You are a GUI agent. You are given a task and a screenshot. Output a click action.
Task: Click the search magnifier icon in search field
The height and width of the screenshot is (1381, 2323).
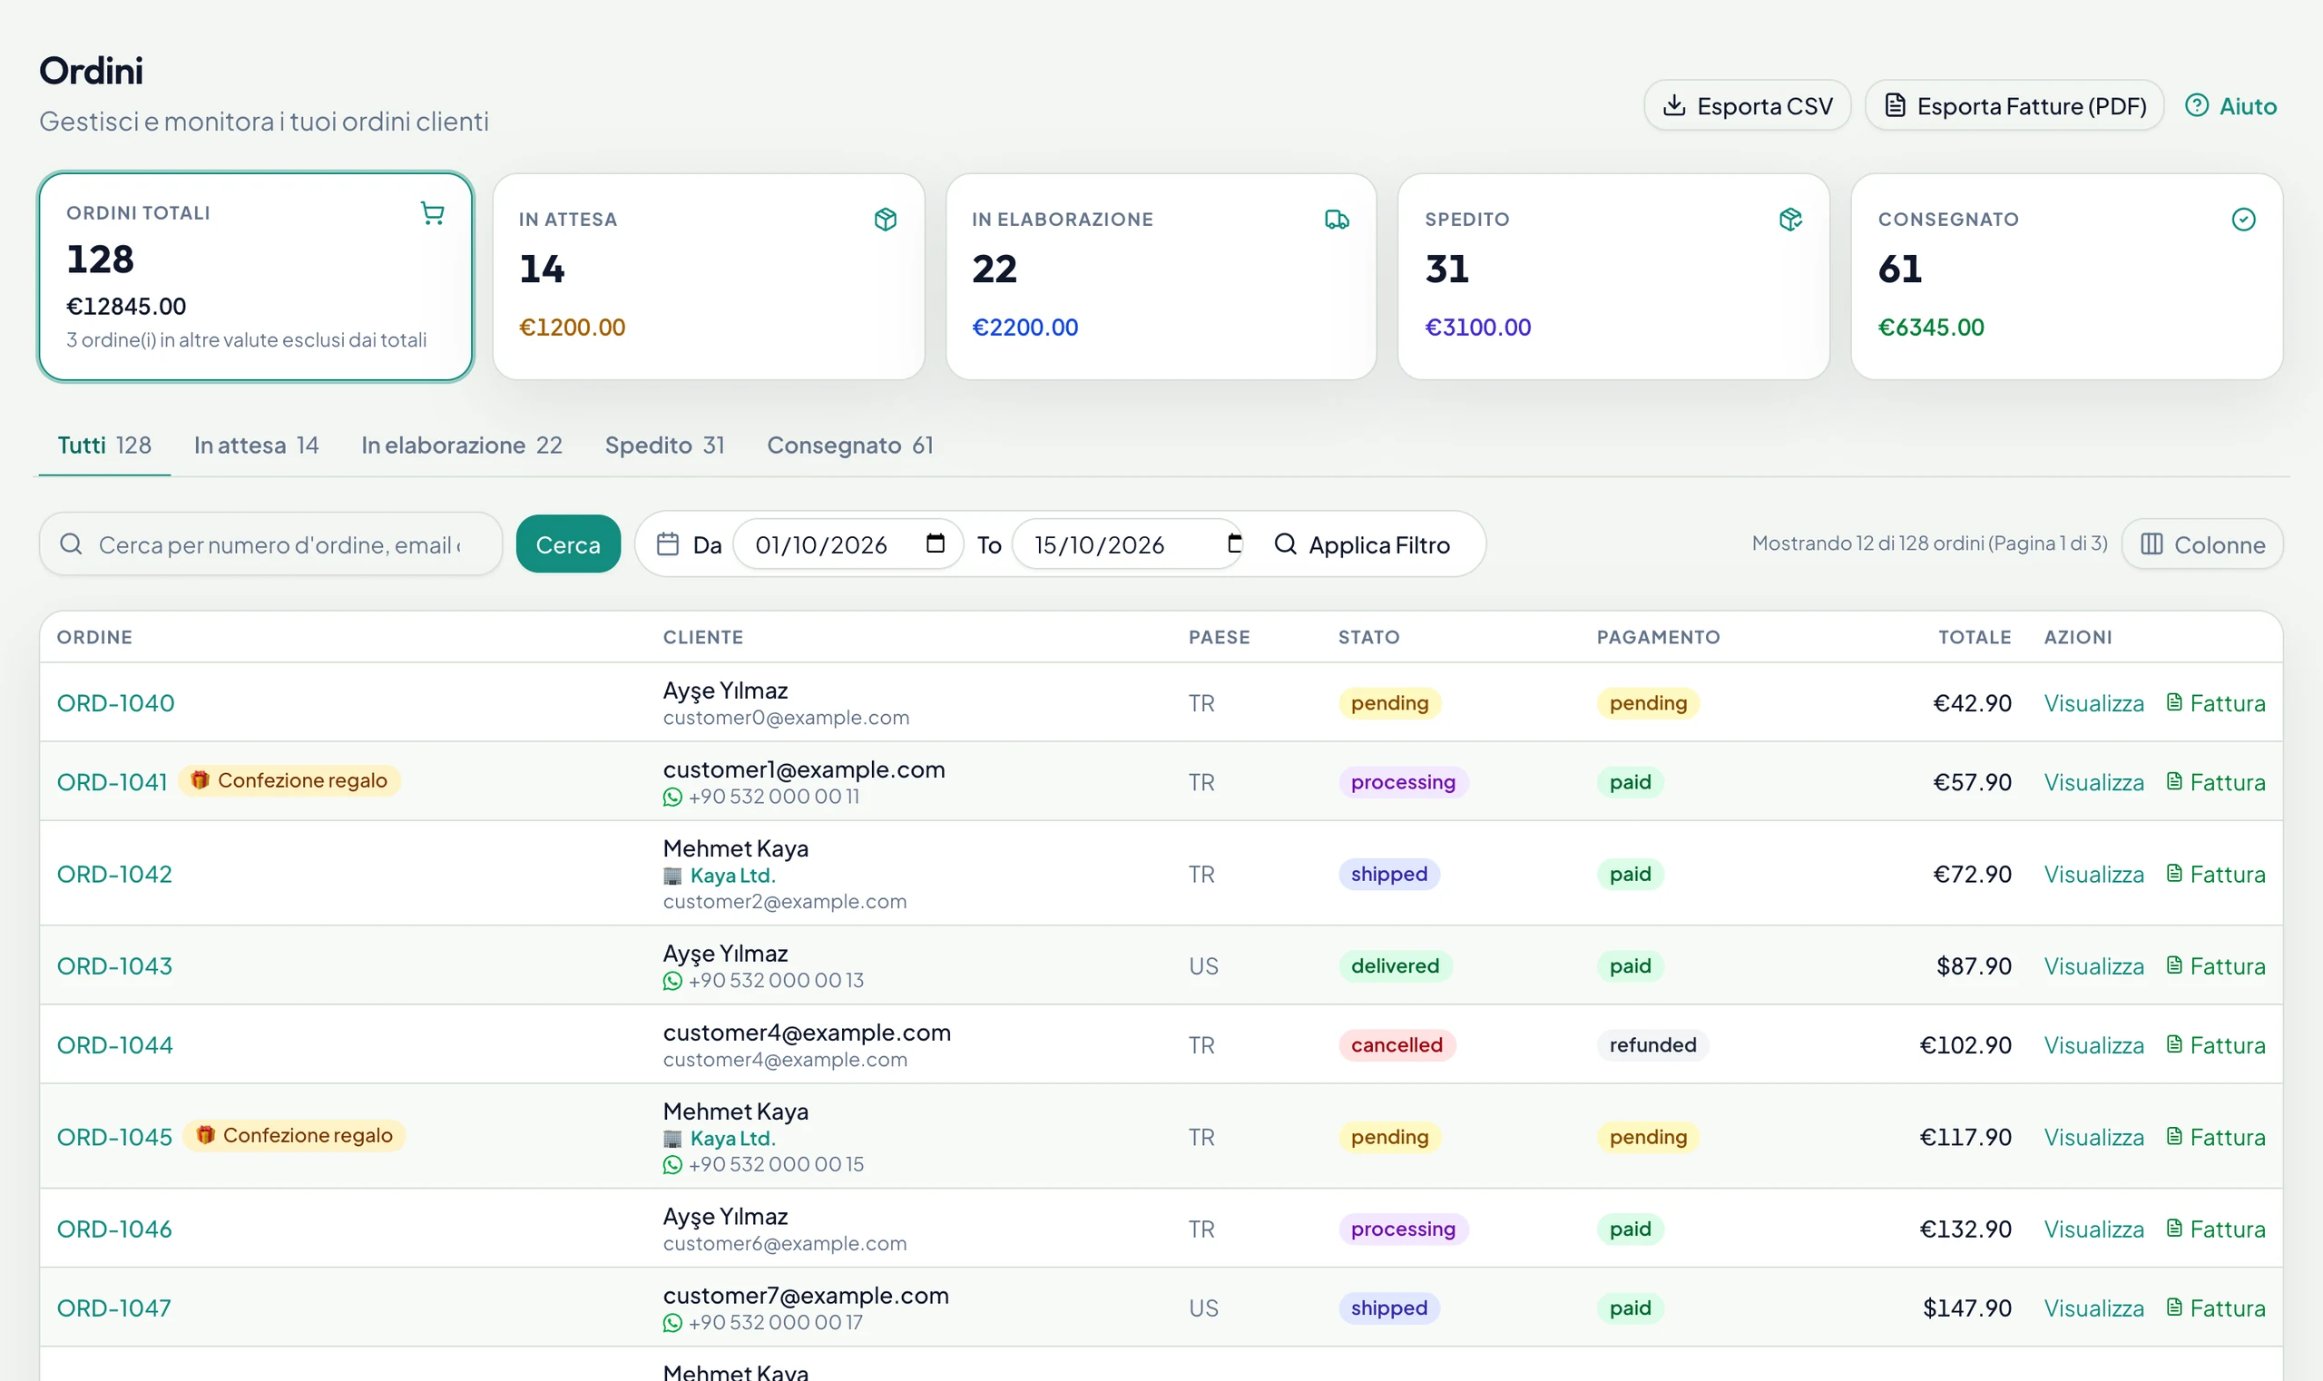pos(72,544)
